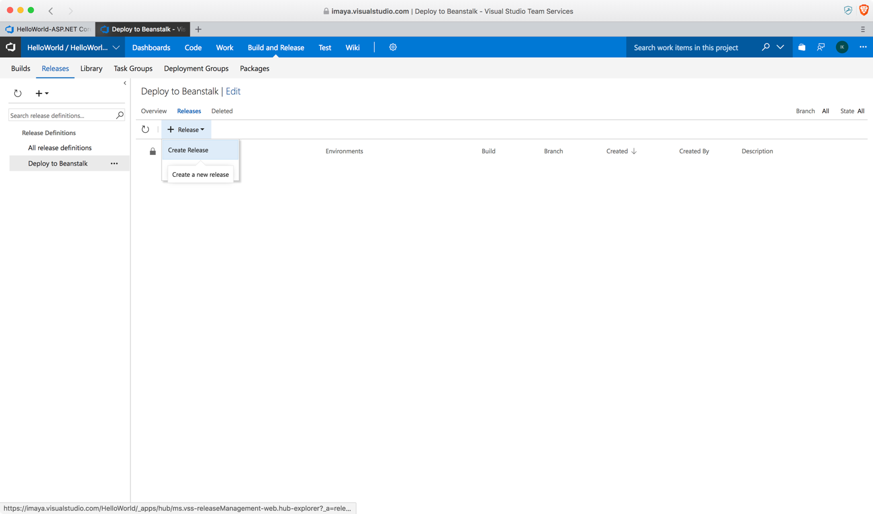
Task: Click the Created By column header
Action: (x=694, y=151)
